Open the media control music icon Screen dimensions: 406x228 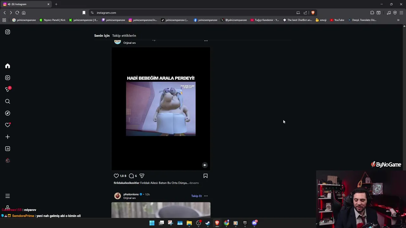[389, 13]
